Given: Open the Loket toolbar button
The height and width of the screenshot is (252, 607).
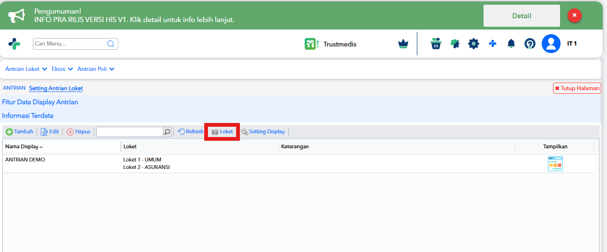Looking at the screenshot, I should [x=223, y=132].
